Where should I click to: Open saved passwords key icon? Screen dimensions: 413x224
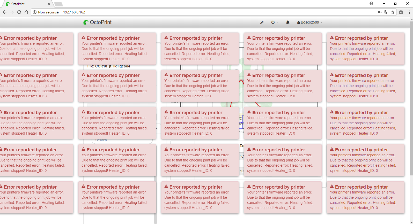point(380,12)
